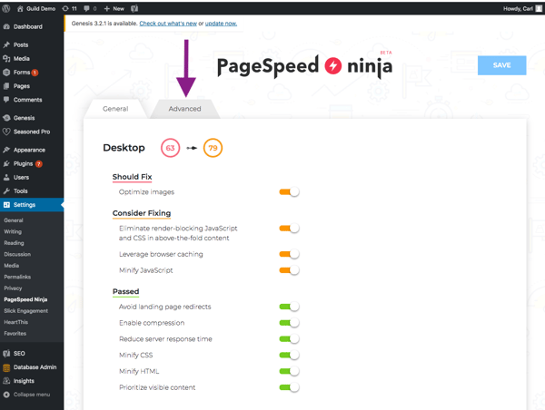Open General under Settings submenu

14,220
